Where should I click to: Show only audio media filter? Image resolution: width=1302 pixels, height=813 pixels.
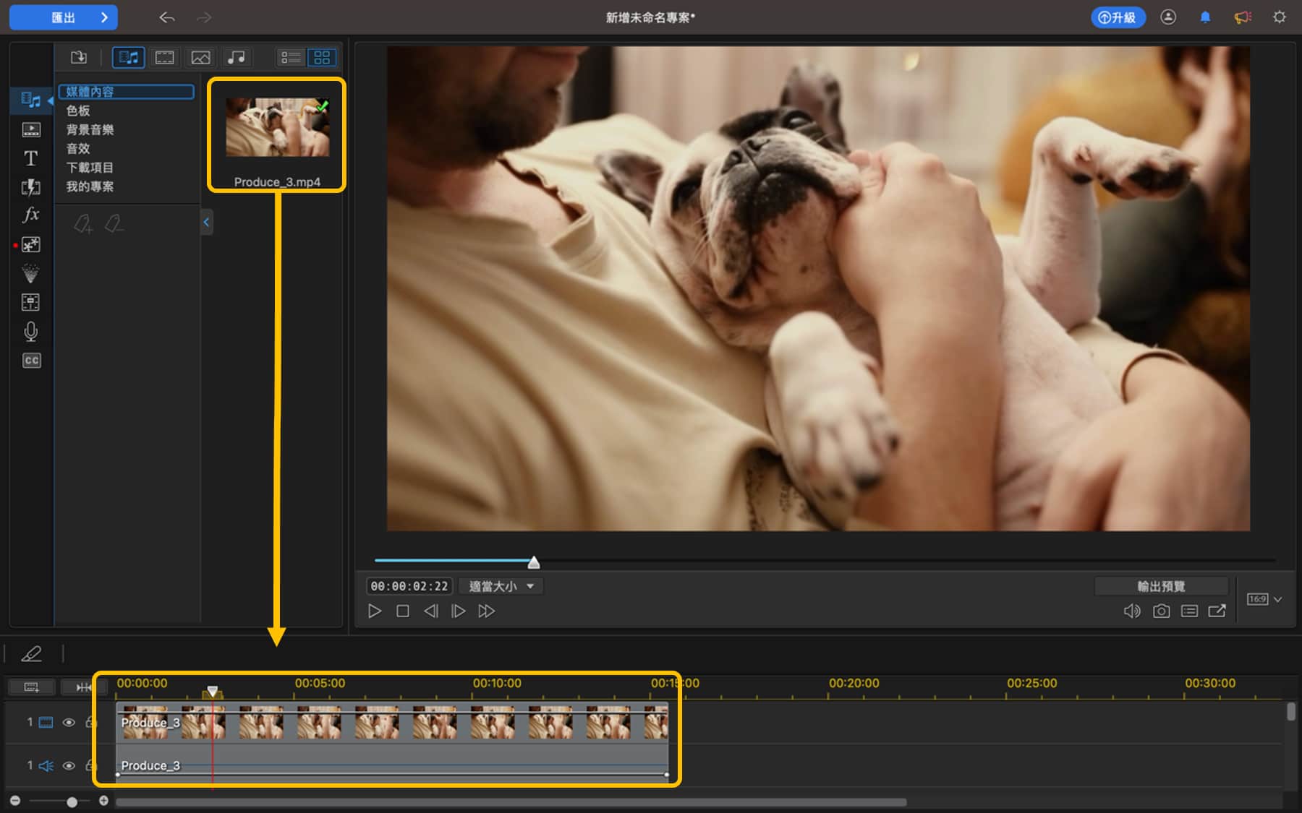237,57
